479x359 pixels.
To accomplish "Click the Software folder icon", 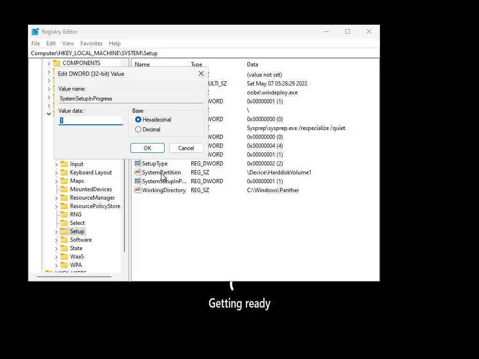I will point(64,240).
